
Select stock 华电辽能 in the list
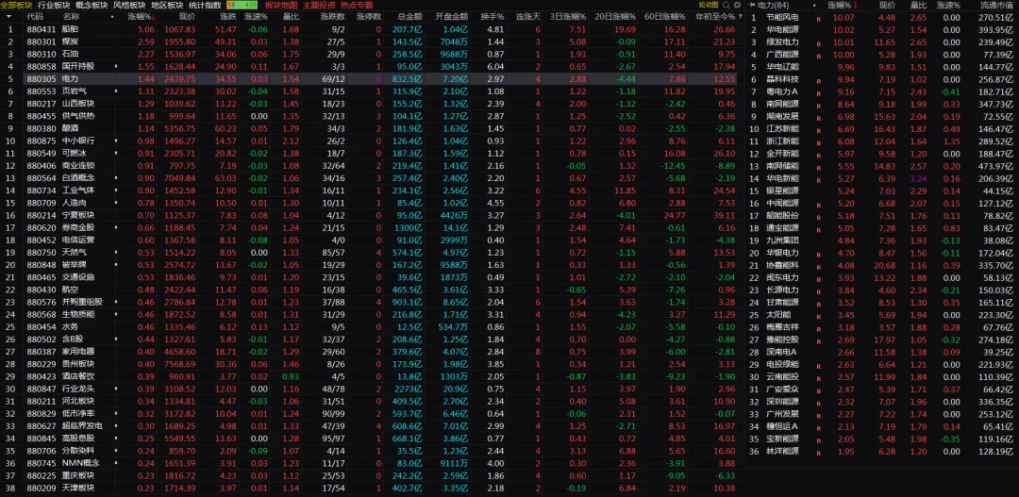point(881,67)
